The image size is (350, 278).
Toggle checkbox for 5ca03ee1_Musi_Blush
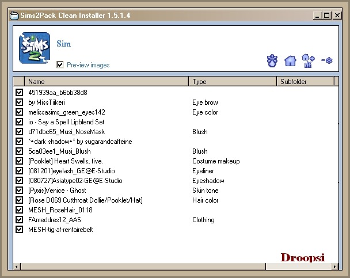pyautogui.click(x=19, y=151)
